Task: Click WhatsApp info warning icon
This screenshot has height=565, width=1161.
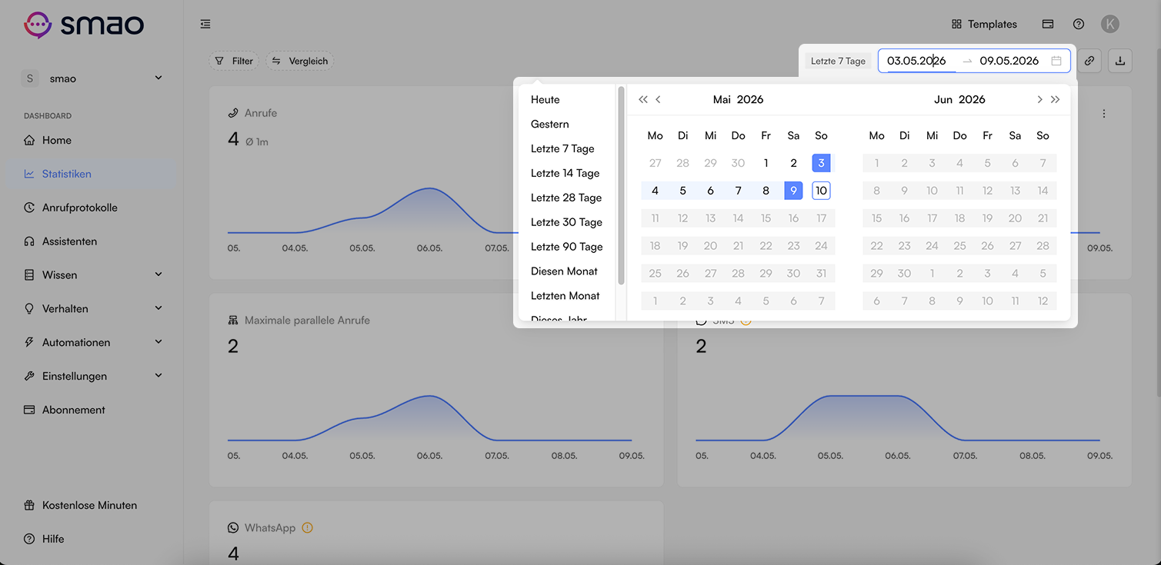Action: click(308, 528)
